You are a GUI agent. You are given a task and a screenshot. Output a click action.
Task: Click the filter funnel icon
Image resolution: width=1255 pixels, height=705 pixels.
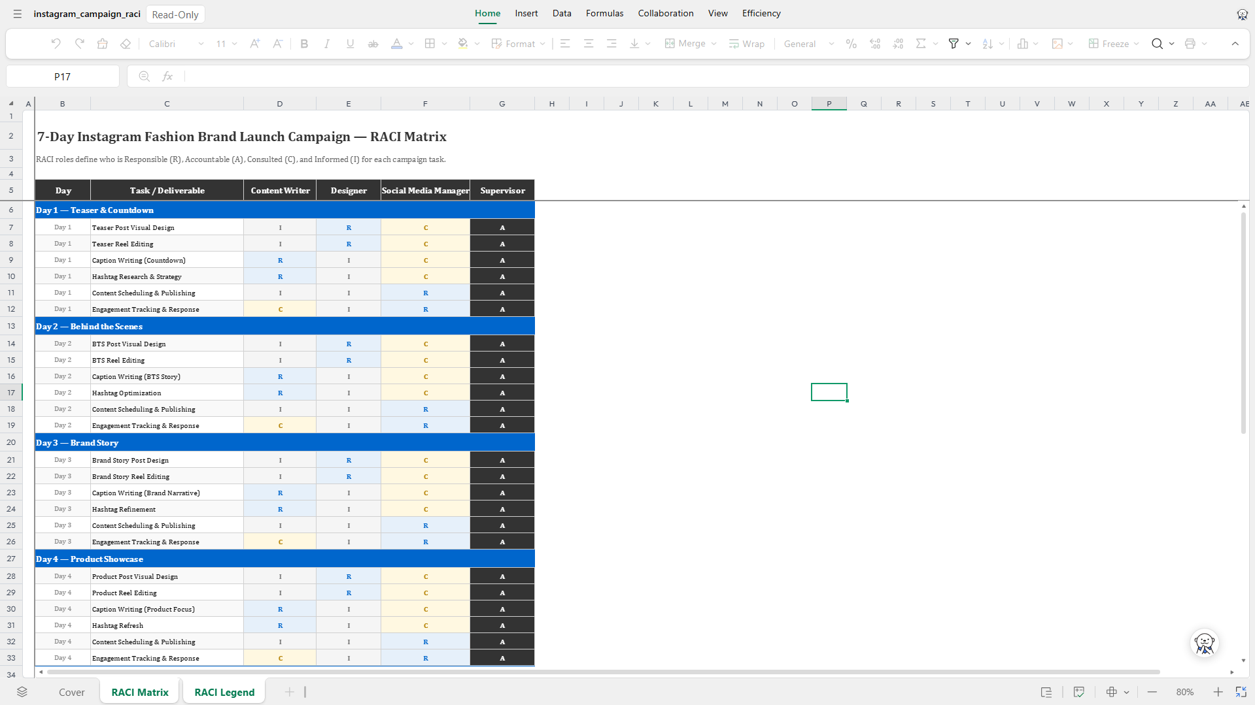[954, 44]
